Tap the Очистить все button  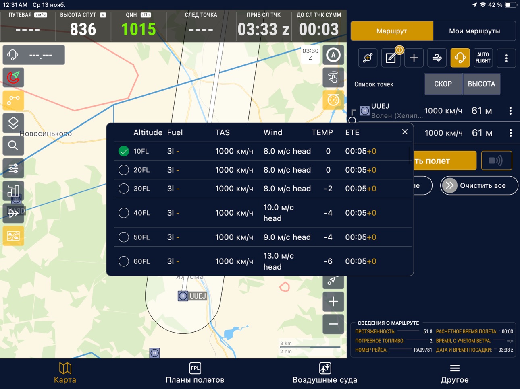479,185
